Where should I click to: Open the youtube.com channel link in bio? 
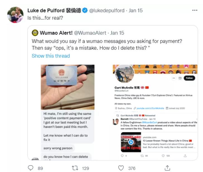click(x=150, y=108)
